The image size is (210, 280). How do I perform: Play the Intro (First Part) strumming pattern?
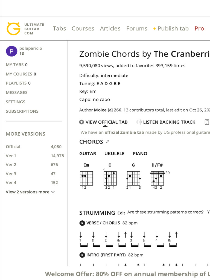click(82, 255)
